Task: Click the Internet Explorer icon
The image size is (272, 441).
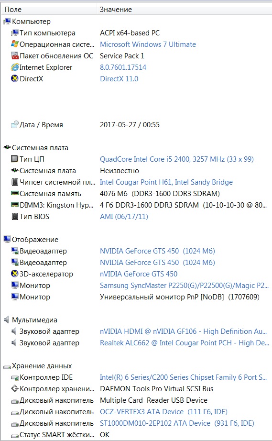Action: point(15,67)
